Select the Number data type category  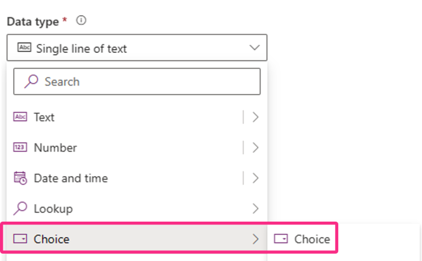click(x=55, y=147)
